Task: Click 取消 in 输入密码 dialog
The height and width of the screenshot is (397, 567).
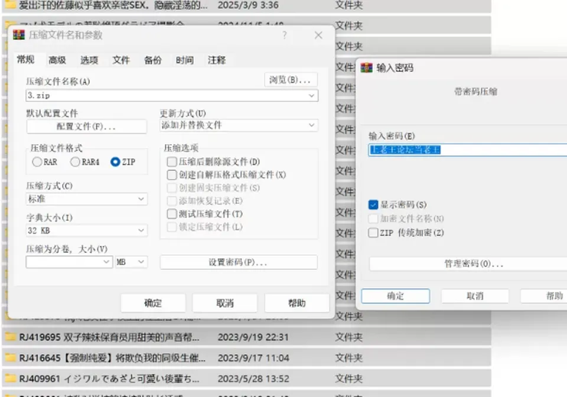Action: 475,296
